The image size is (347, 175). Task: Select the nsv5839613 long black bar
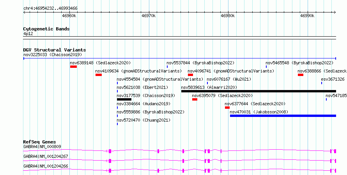[259, 91]
